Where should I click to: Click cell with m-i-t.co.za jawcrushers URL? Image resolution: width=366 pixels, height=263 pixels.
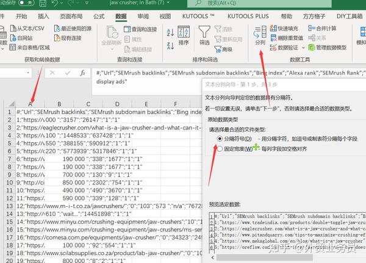point(109,206)
